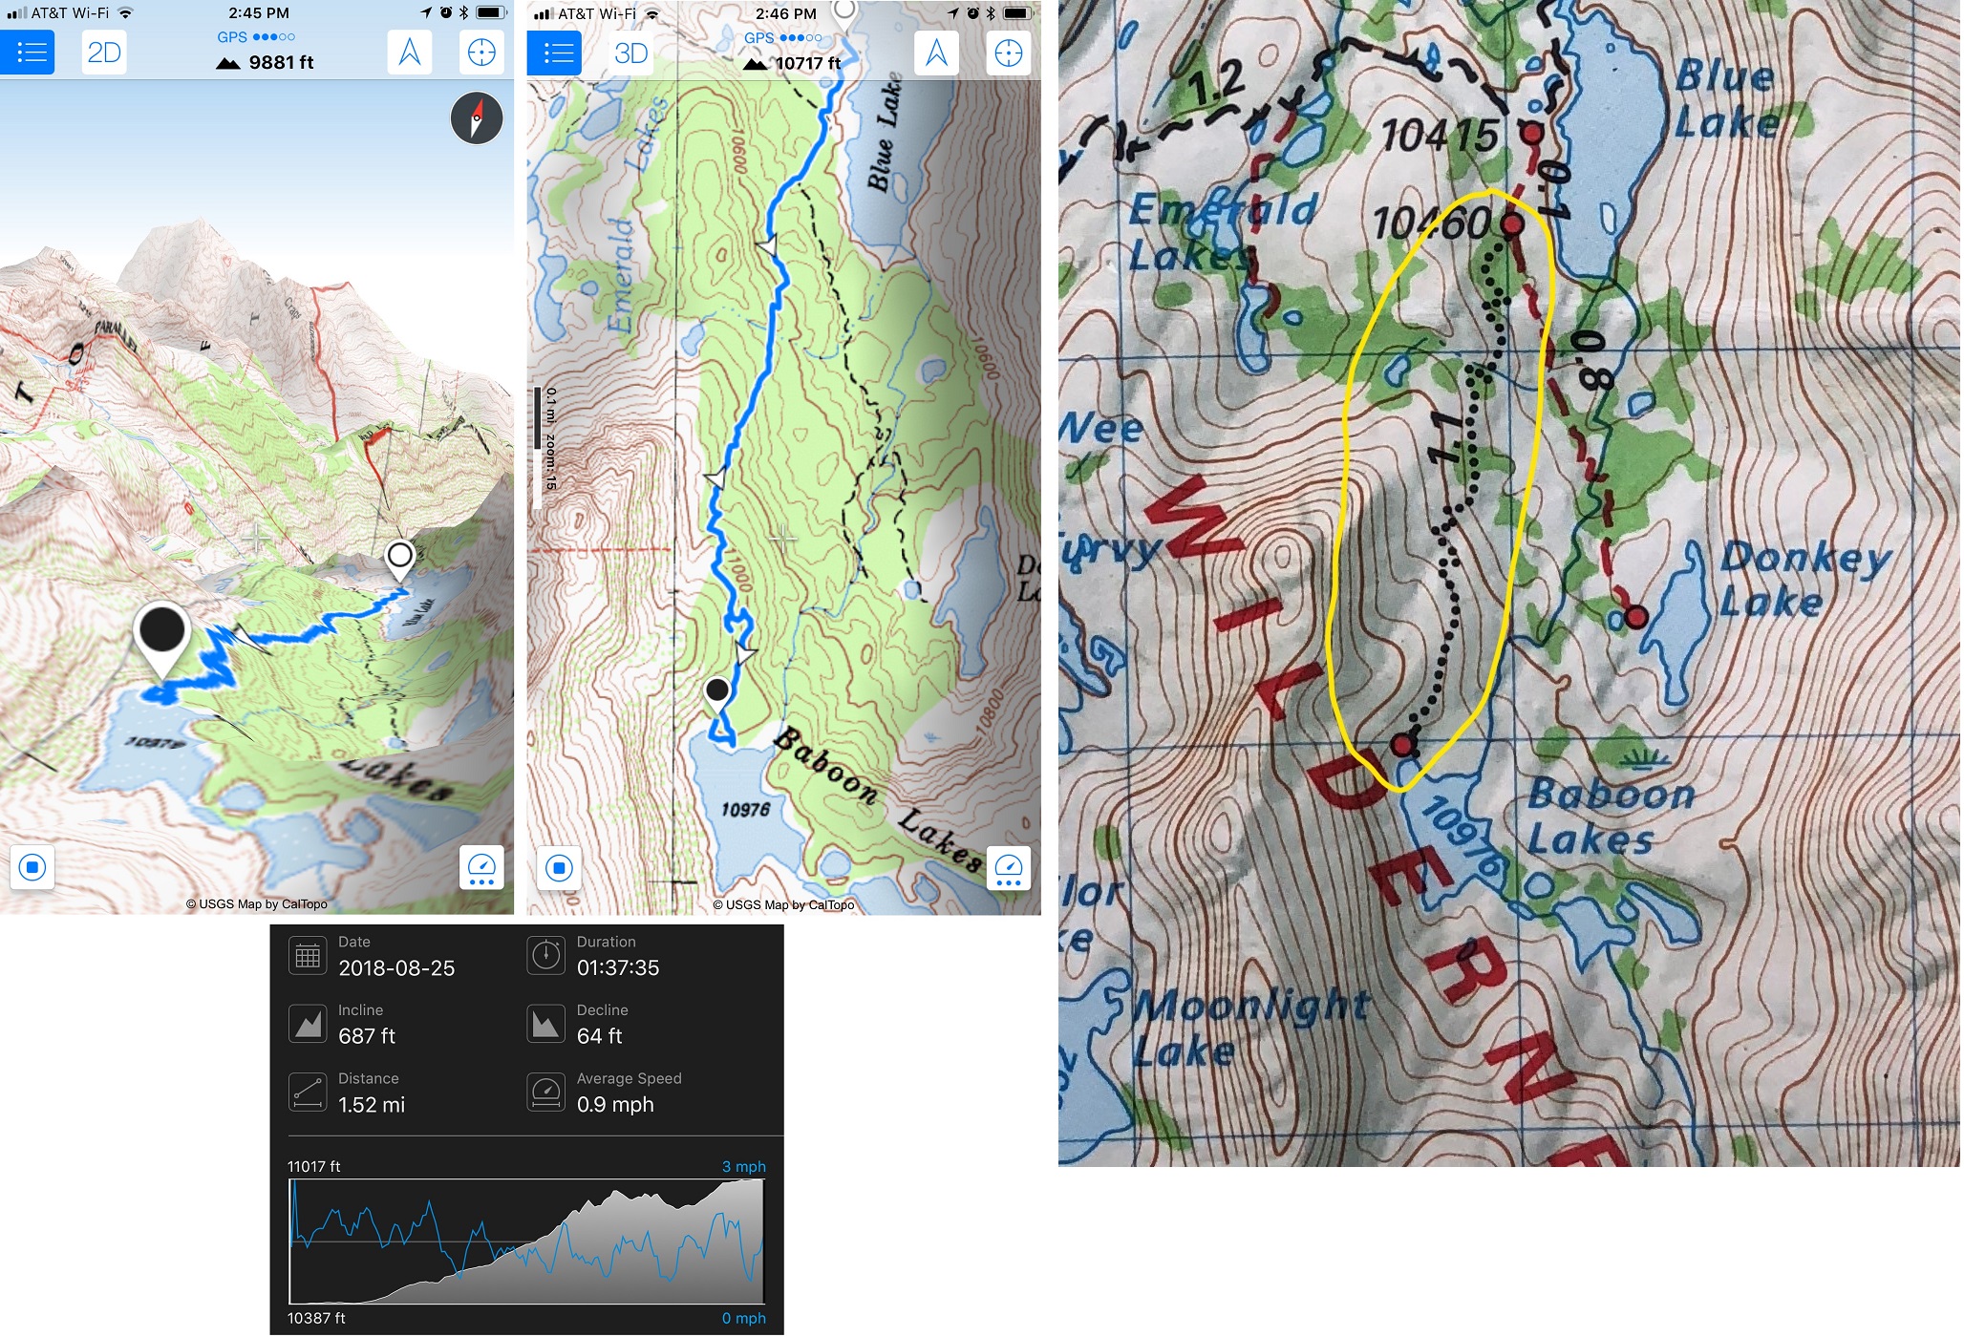Tap GPS signal indicator in the left screen

[x=256, y=36]
